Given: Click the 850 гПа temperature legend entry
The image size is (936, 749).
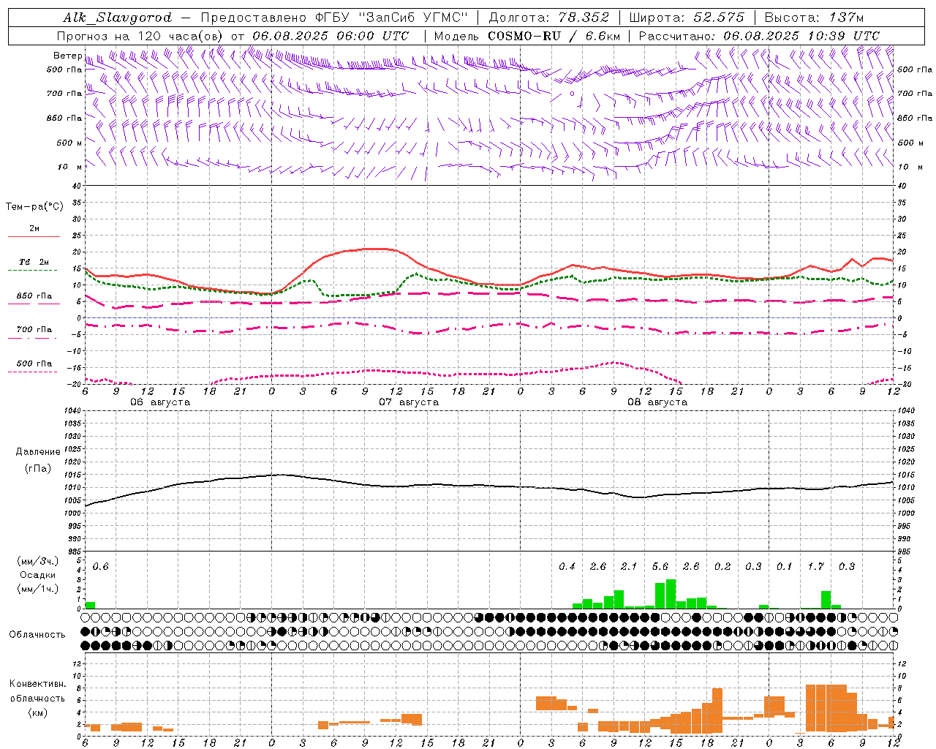Looking at the screenshot, I should click(x=34, y=296).
